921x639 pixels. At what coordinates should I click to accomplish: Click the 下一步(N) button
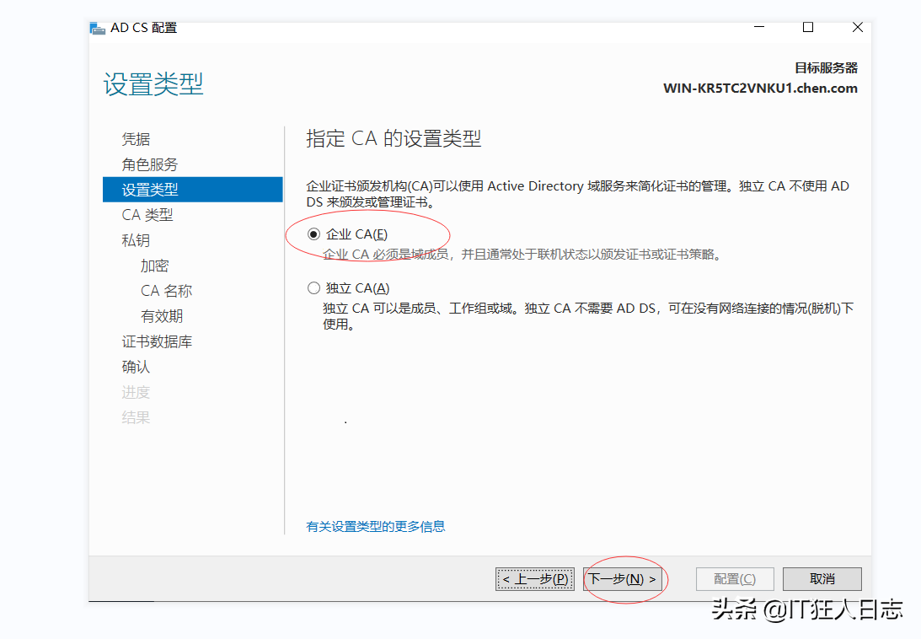pos(623,579)
